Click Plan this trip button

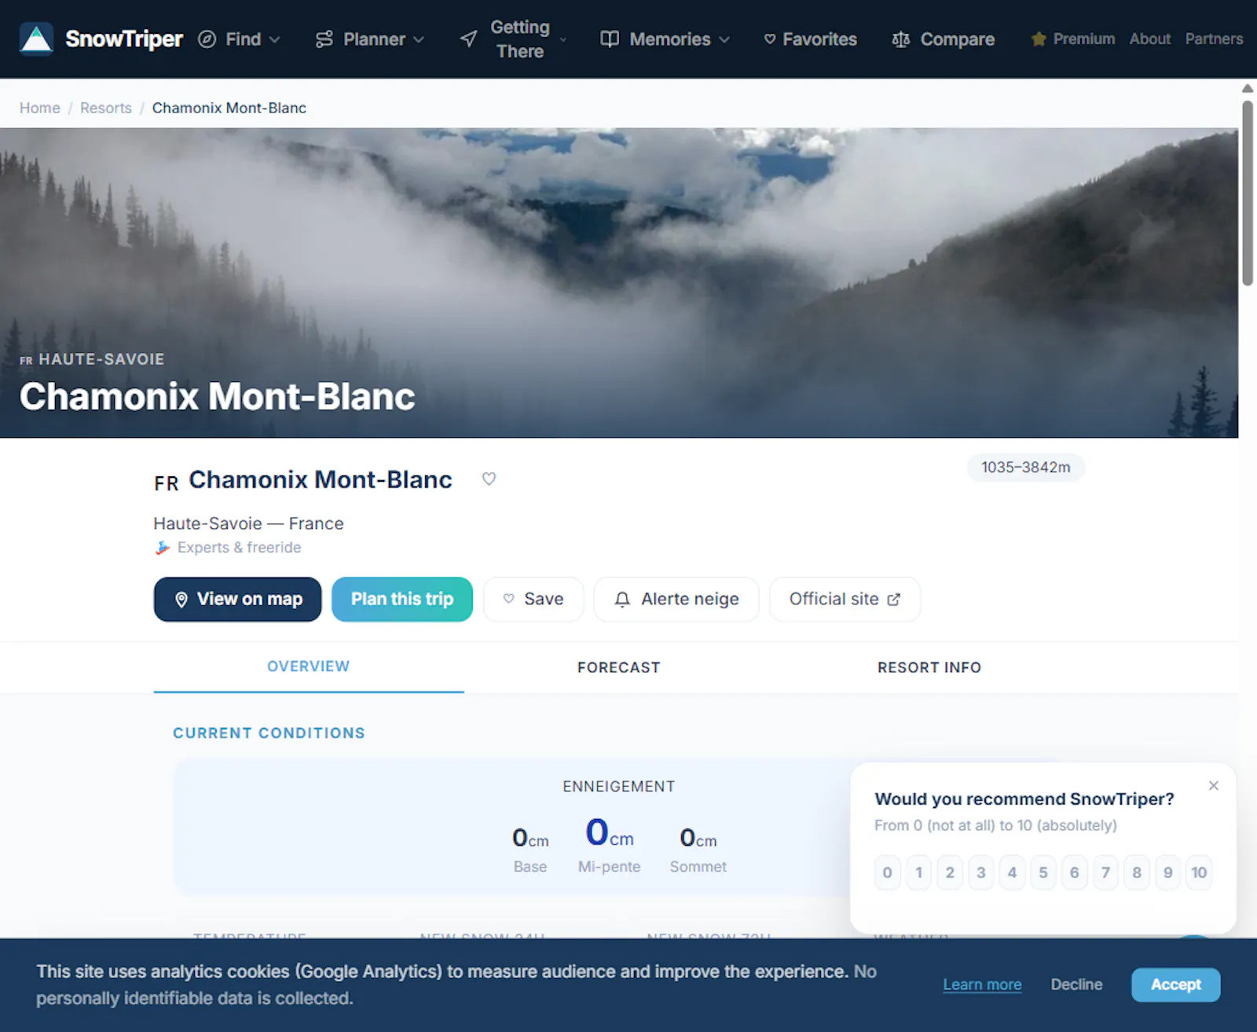[x=402, y=600]
